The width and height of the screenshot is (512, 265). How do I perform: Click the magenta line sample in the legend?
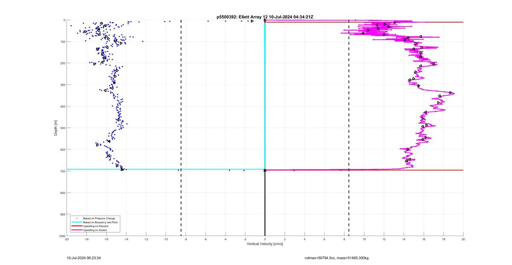click(76, 230)
